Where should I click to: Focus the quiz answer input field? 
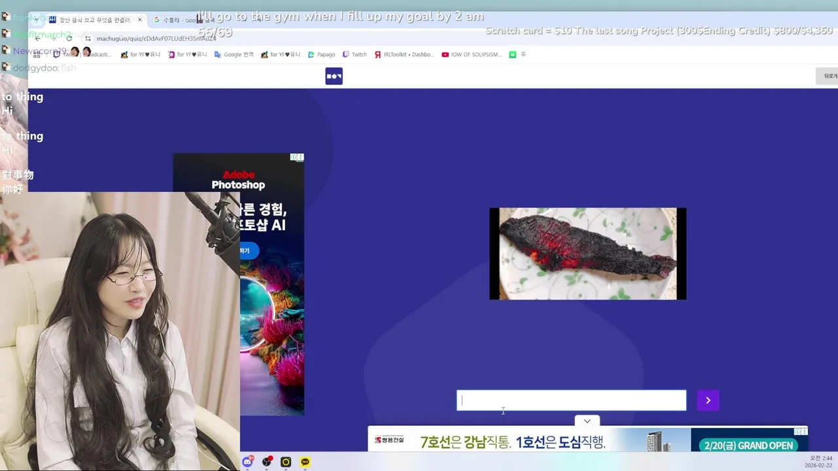tap(572, 400)
